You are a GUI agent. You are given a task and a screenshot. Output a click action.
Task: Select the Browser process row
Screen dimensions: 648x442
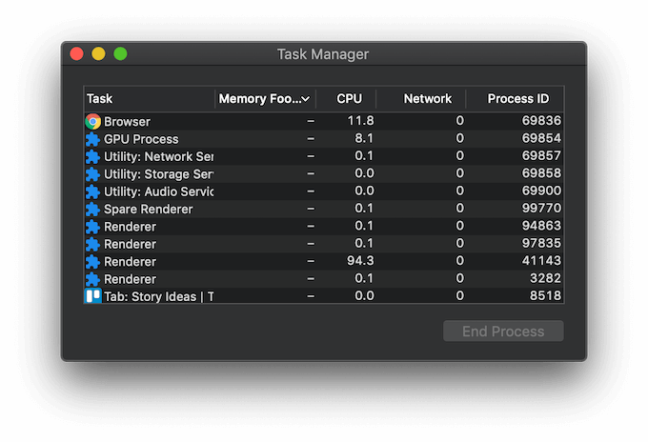pos(324,121)
